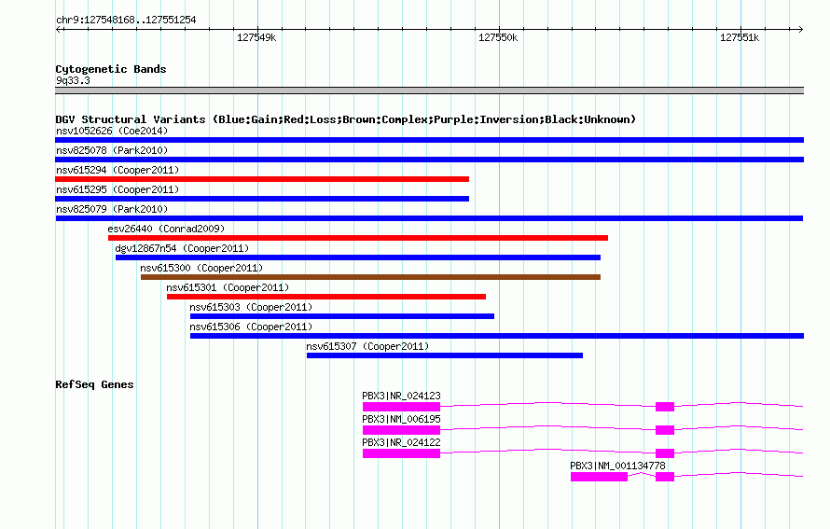Click the DGV Structural Variants track title
Image resolution: width=830 pixels, height=529 pixels.
click(345, 119)
